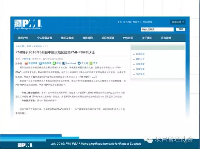Select the PMI社区 navigation item

point(128,38)
